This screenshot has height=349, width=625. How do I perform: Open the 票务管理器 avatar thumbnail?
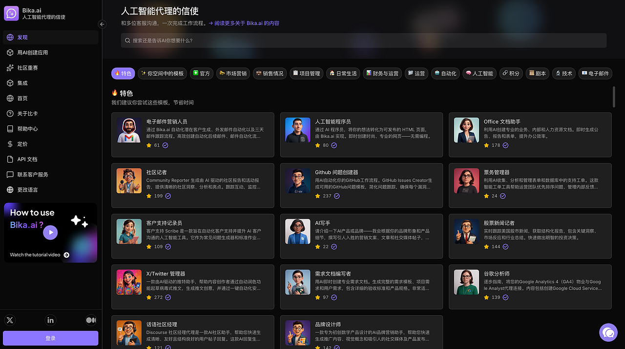(x=466, y=181)
